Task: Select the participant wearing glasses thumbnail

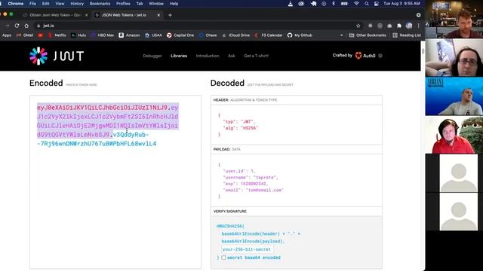Action: tap(454, 57)
